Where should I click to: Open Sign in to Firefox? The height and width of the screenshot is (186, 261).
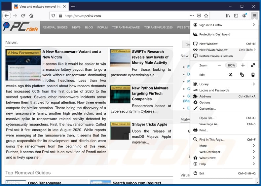[224, 25]
